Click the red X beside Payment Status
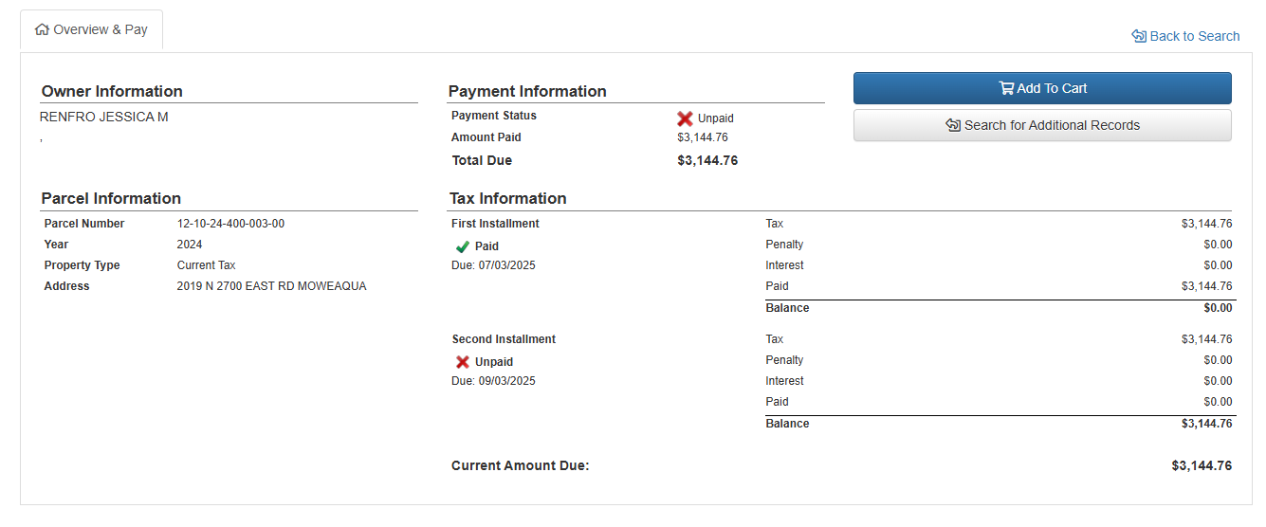Viewport: 1266px width, 527px height. point(685,118)
